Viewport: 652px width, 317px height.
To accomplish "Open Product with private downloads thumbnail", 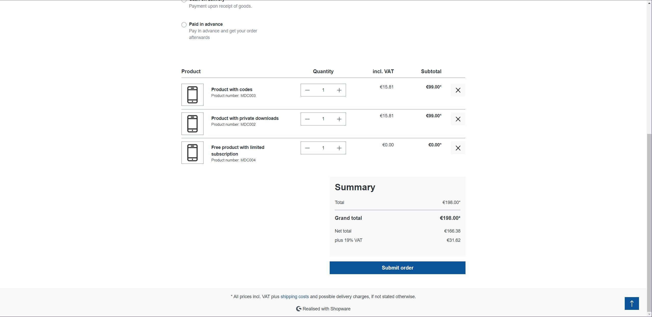I will tap(192, 124).
